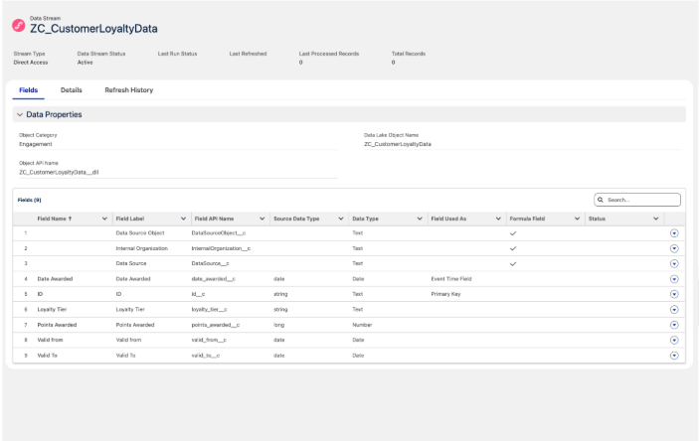This screenshot has width=699, height=441.
Task: Open row actions for Valid To
Action: (x=674, y=356)
